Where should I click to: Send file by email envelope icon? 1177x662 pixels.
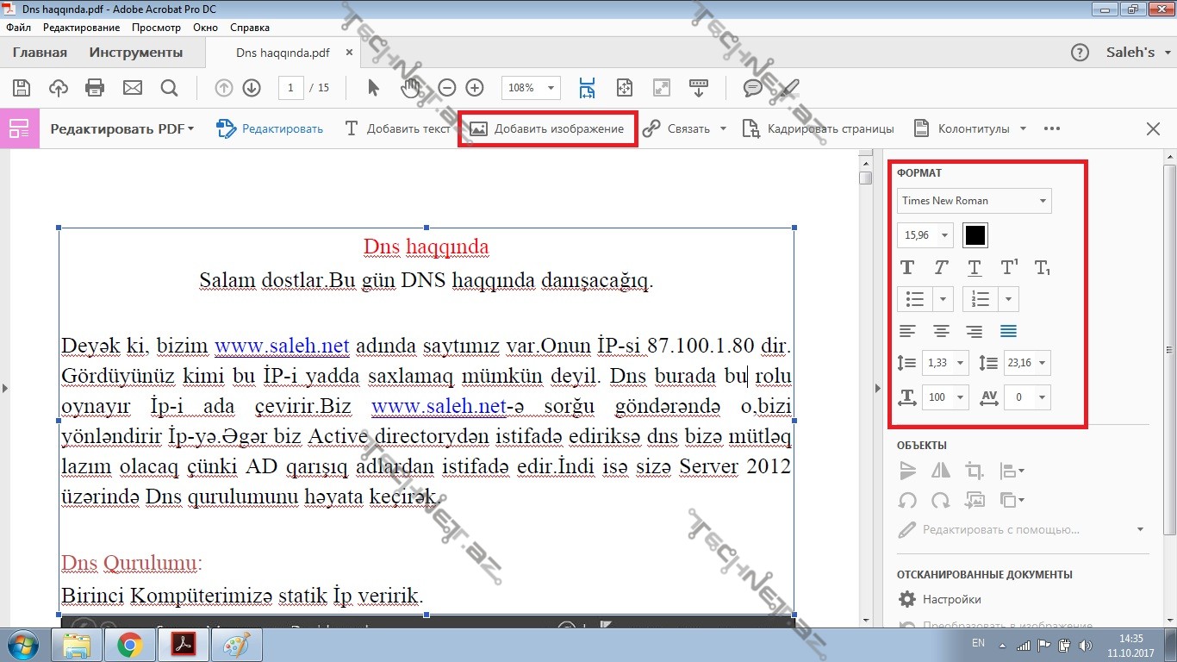[132, 88]
